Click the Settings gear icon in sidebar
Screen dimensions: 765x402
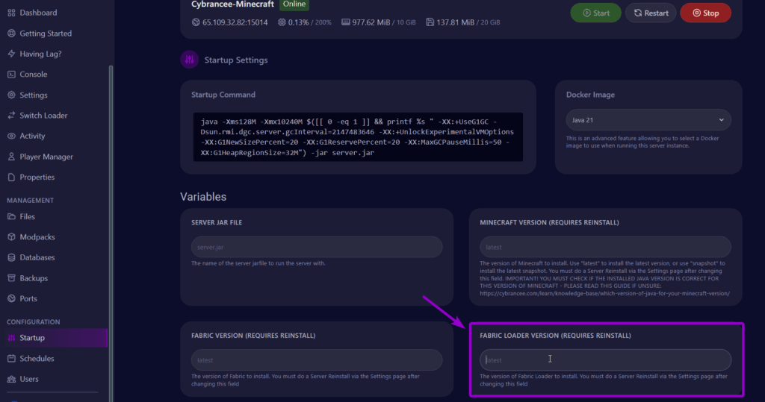tap(11, 95)
